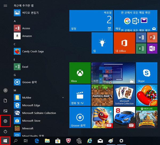Open the Windows Start button
Screen dimensions: 160x145
click(x=5, y=141)
